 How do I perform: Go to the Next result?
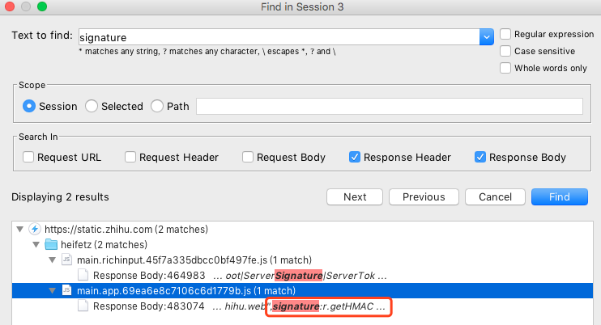click(355, 196)
